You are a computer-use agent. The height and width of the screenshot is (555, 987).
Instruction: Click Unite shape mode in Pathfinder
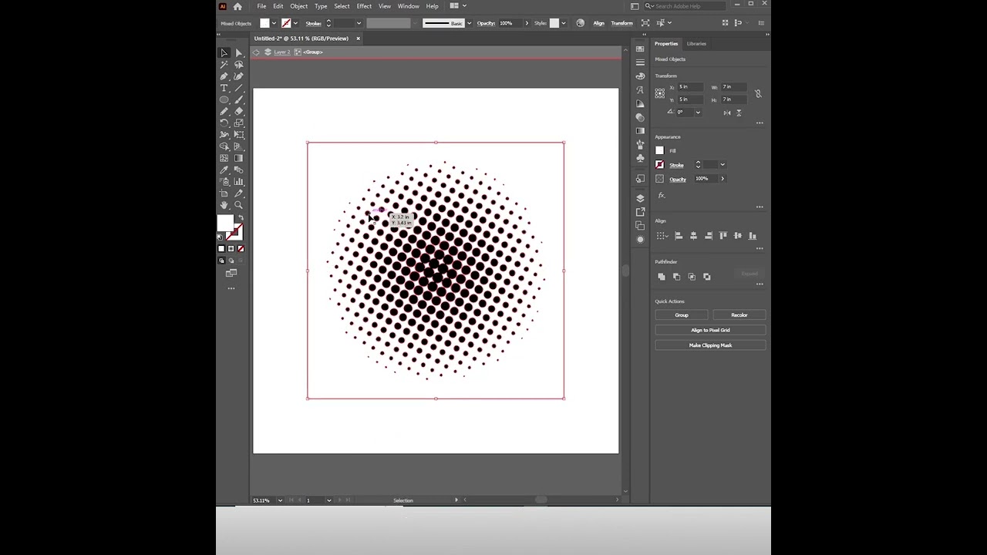tap(662, 276)
